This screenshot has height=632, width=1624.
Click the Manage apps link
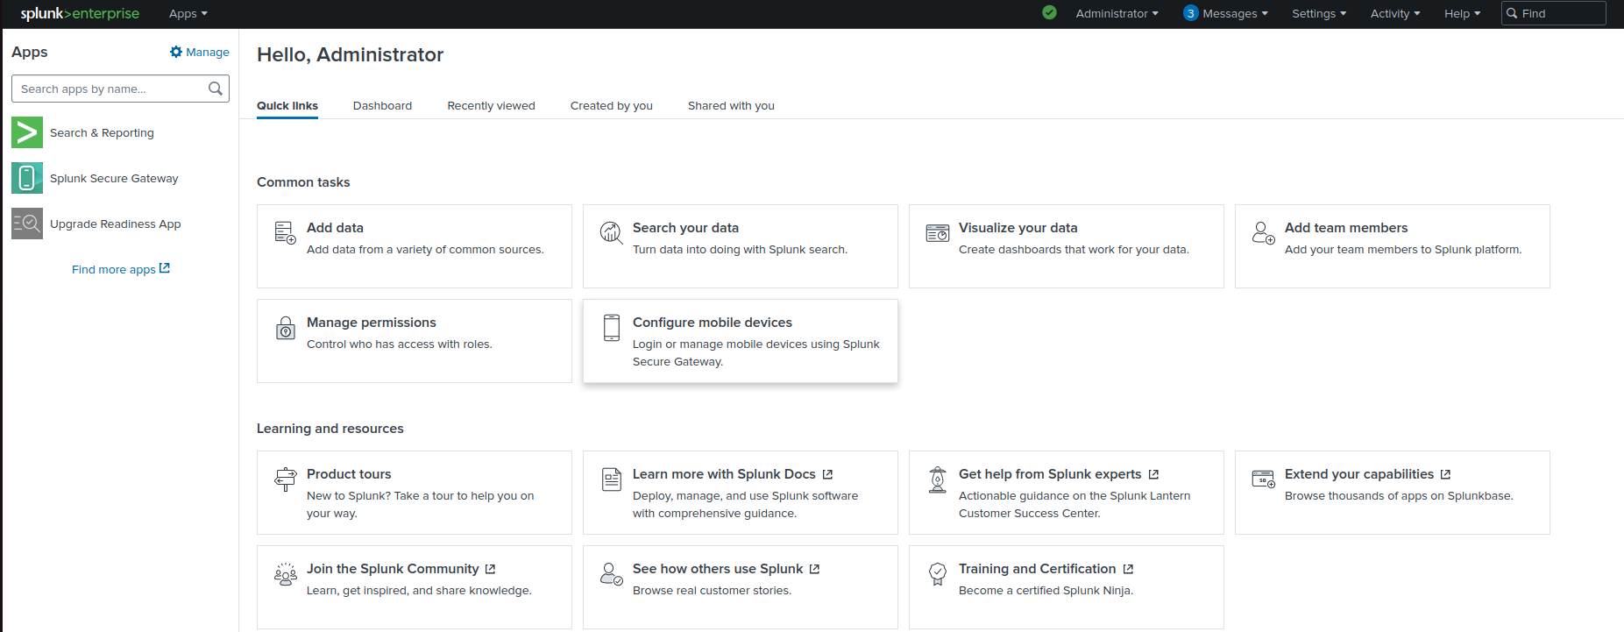tap(200, 52)
